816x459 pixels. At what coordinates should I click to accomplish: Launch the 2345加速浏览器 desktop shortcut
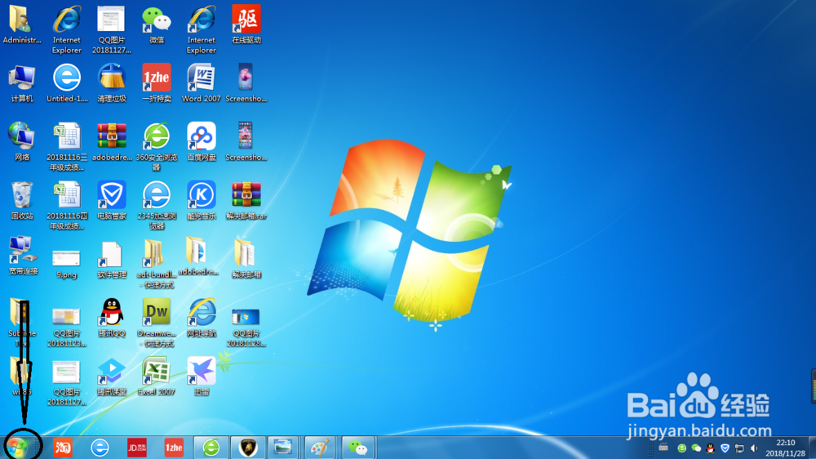pos(156,206)
